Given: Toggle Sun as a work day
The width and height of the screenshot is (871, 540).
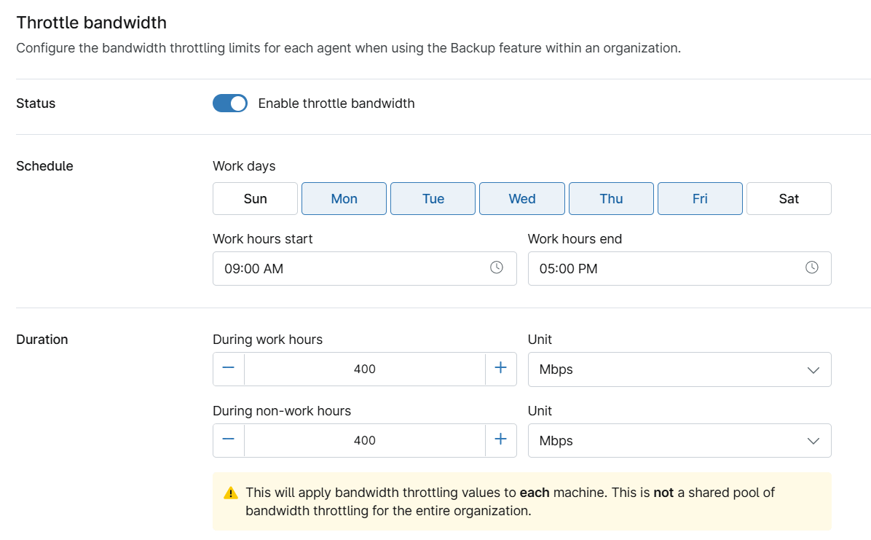Looking at the screenshot, I should (x=255, y=199).
